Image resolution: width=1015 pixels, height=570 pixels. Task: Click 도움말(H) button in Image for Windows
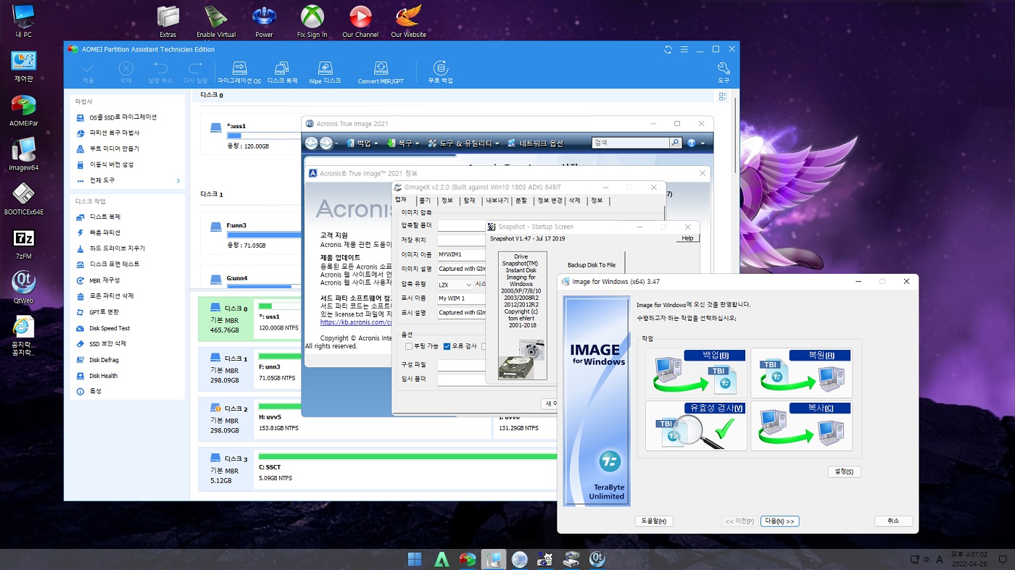pyautogui.click(x=653, y=521)
